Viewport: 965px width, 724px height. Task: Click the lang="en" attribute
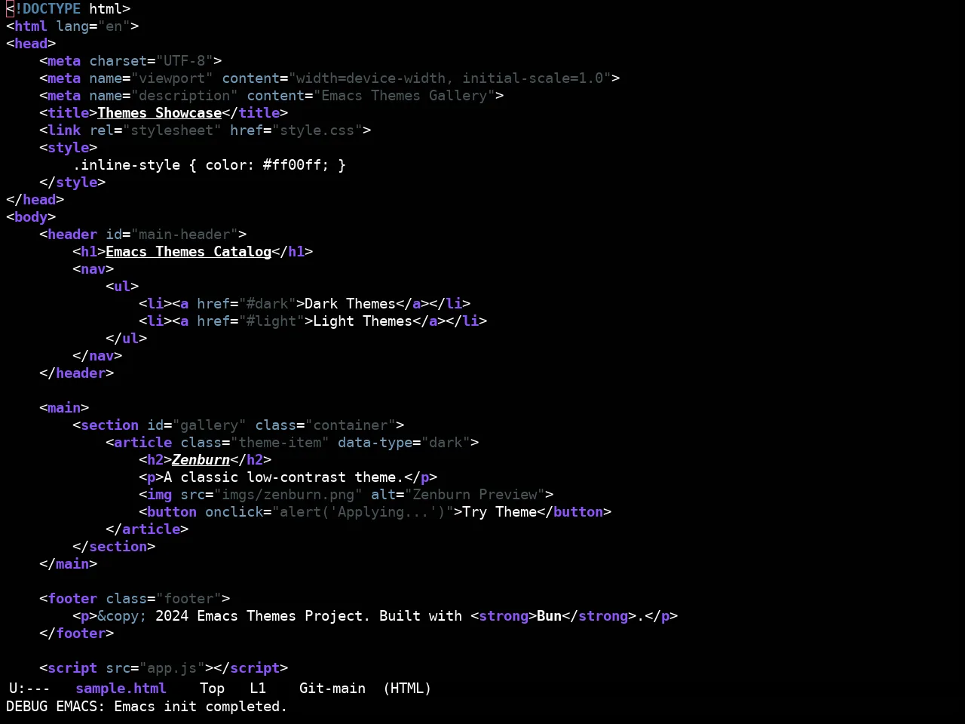pyautogui.click(x=93, y=26)
